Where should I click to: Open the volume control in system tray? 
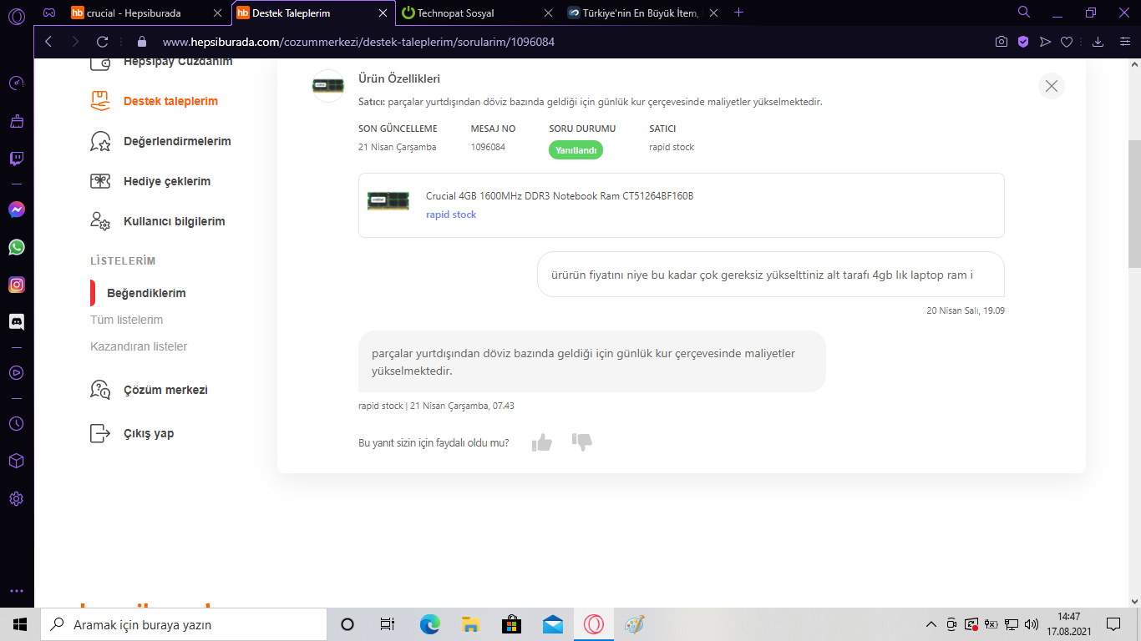[x=1032, y=624]
